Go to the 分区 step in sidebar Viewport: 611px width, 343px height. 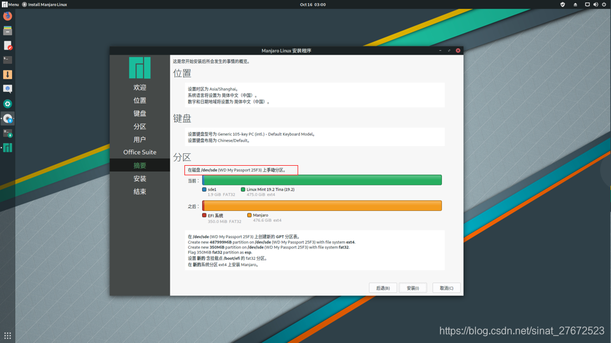139,126
